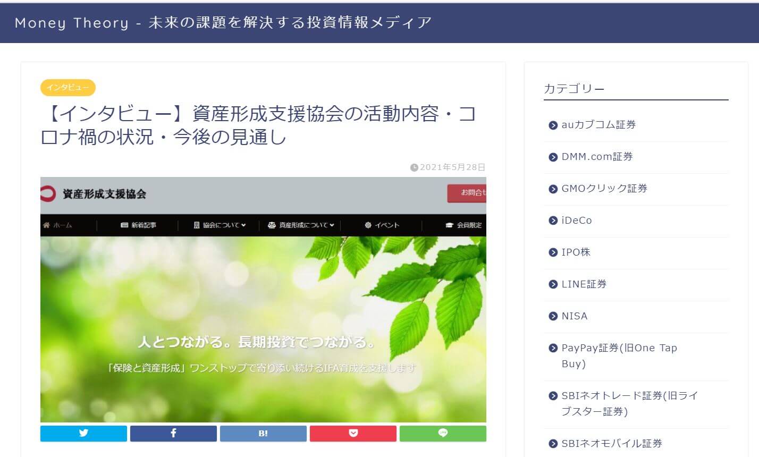Save article to Pocket
The height and width of the screenshot is (457, 759).
click(353, 433)
